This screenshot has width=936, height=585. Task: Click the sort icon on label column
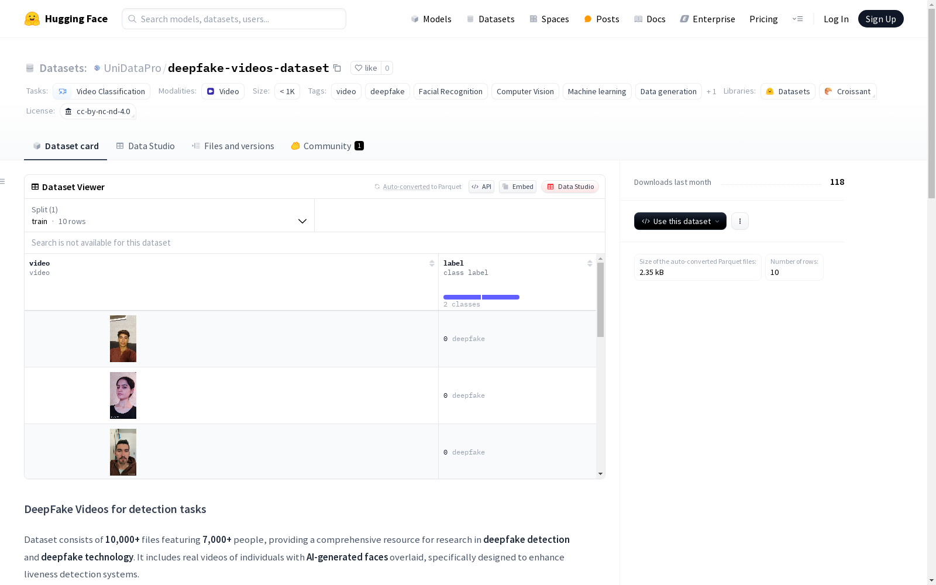tap(590, 263)
